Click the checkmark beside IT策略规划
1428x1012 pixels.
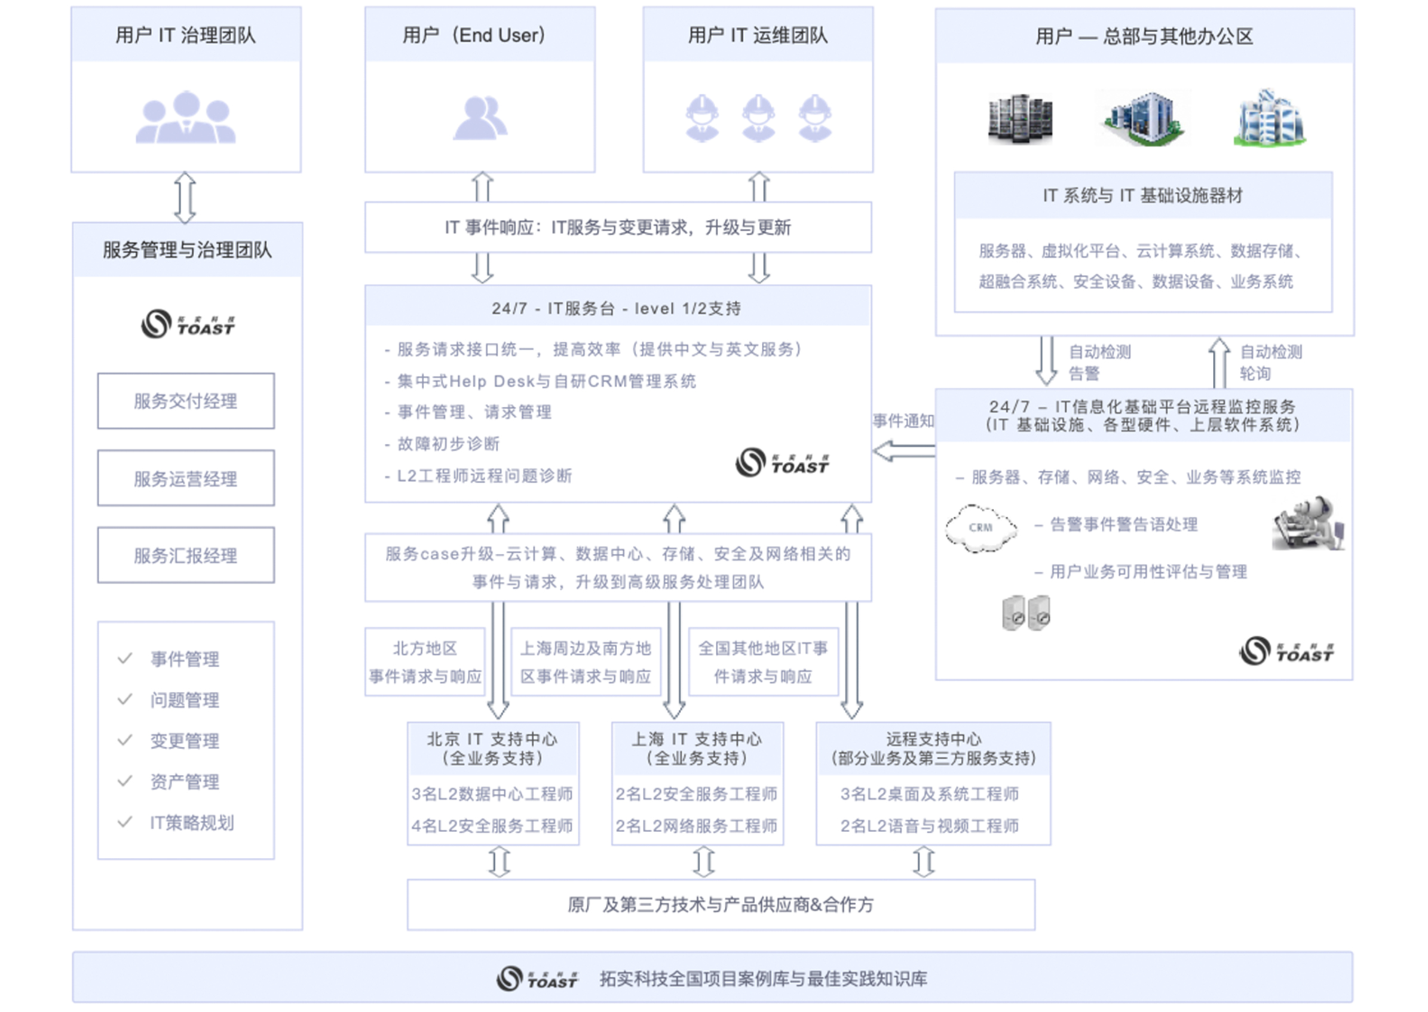tap(125, 822)
